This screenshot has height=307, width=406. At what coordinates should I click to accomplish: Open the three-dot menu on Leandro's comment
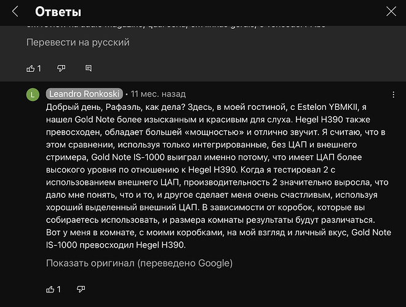coord(394,95)
